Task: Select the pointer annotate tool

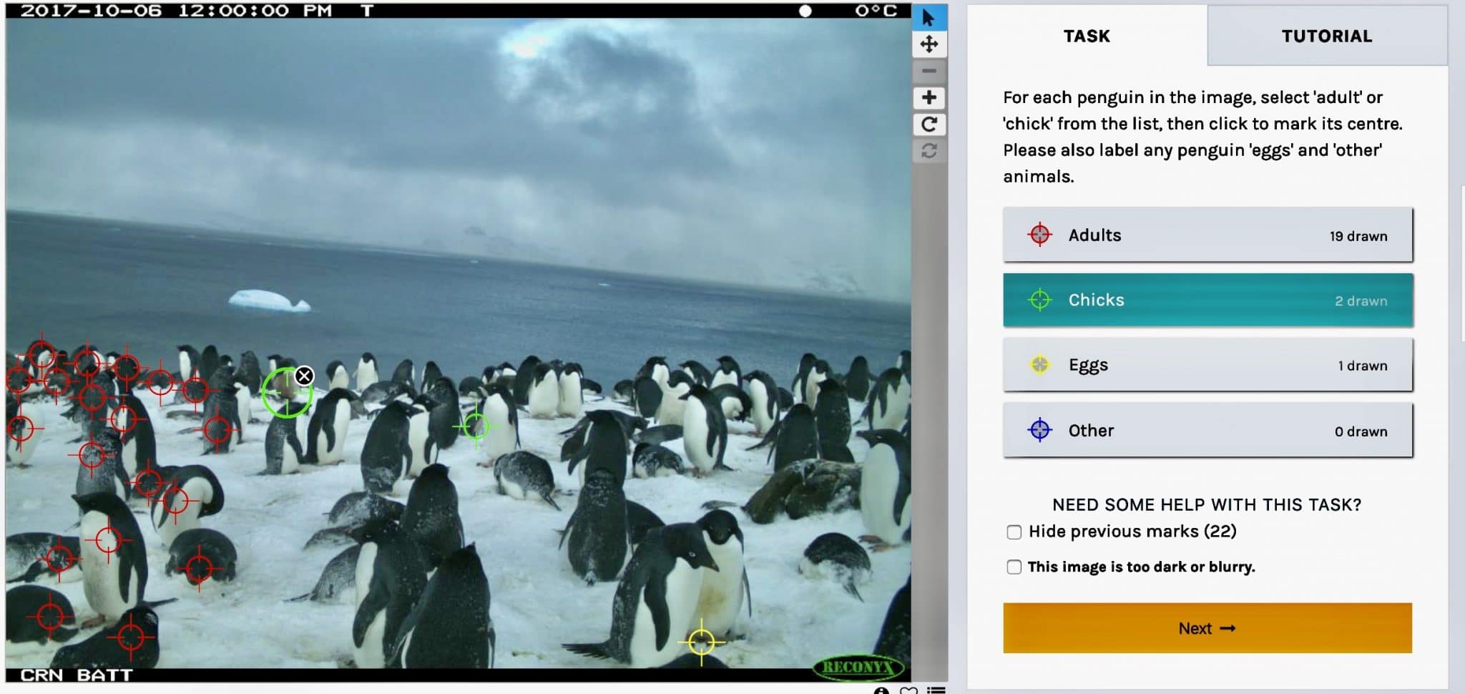Action: point(929,18)
